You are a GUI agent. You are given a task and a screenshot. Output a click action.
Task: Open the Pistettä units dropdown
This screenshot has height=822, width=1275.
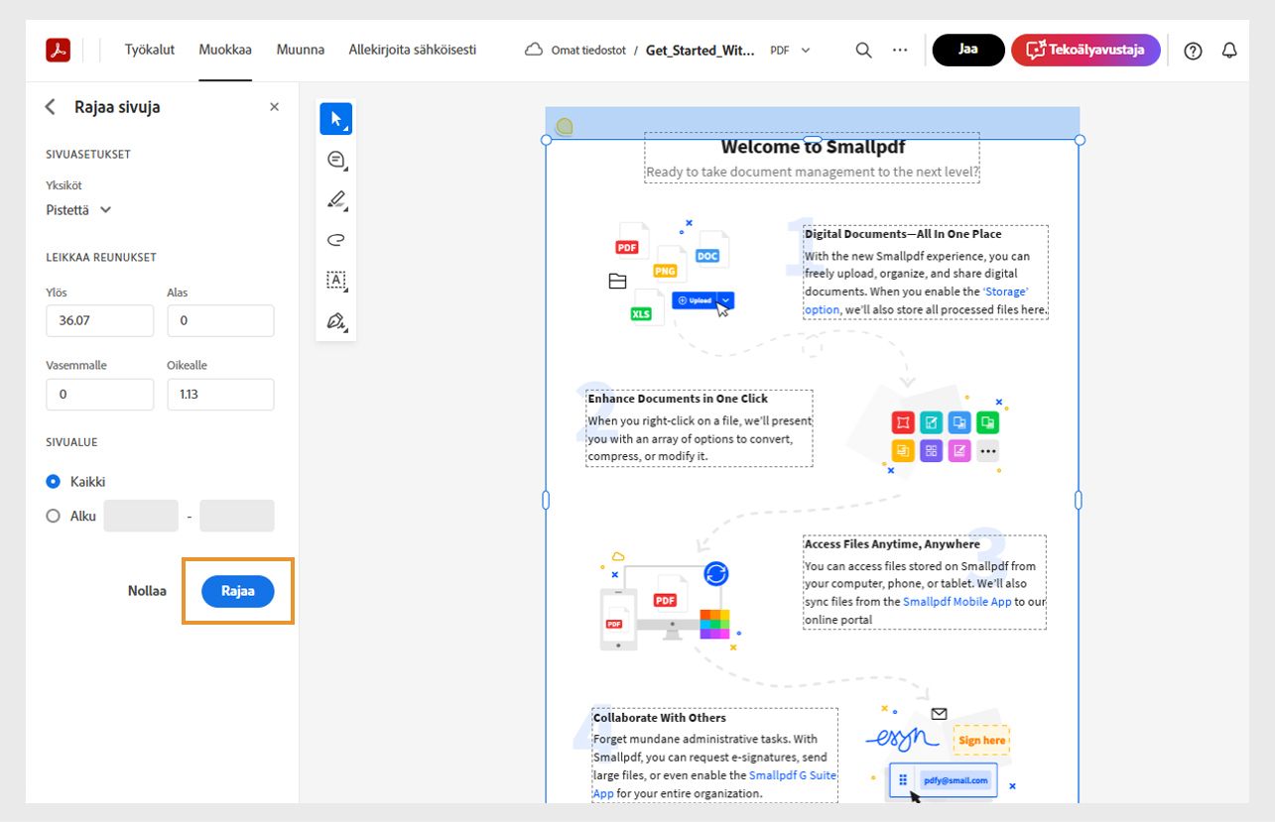coord(79,210)
